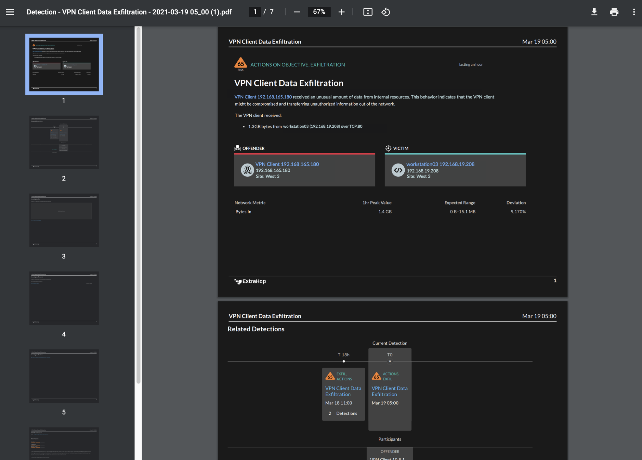642x460 pixels.
Task: Click the zoom in plus button
Action: click(341, 12)
